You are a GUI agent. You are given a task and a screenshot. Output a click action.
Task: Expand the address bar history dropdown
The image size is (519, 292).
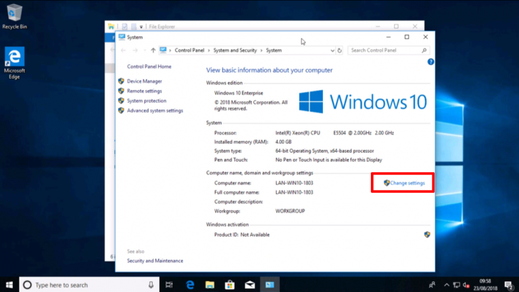(x=332, y=50)
